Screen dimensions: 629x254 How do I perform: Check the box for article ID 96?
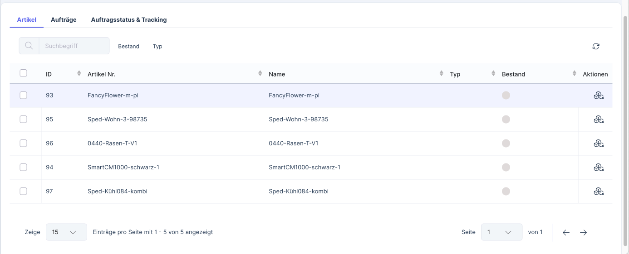[x=24, y=144]
